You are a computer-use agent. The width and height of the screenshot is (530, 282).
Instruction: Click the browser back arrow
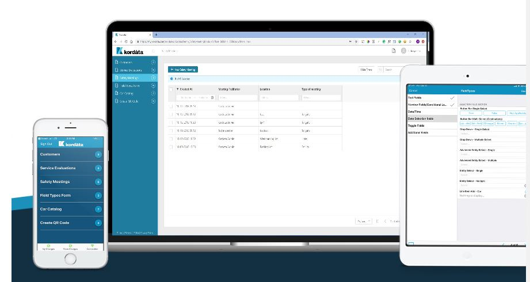[x=116, y=41]
